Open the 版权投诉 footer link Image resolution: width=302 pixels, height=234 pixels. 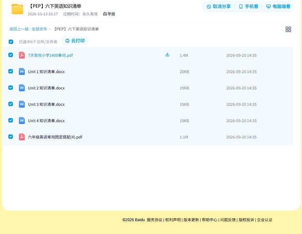246,220
